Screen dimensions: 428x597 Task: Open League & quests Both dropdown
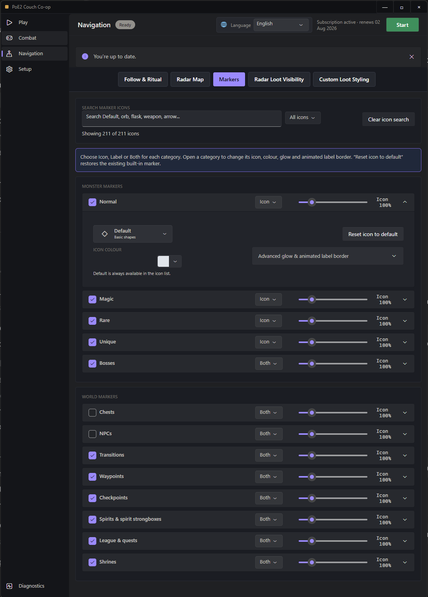pyautogui.click(x=269, y=541)
